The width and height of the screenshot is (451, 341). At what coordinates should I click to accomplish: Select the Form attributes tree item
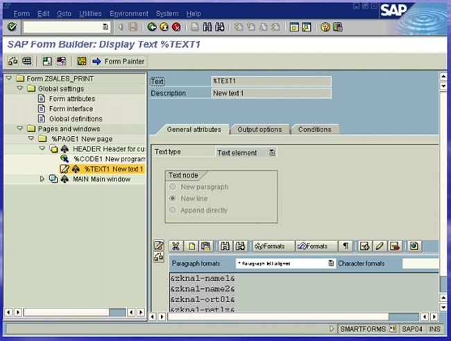coord(72,99)
